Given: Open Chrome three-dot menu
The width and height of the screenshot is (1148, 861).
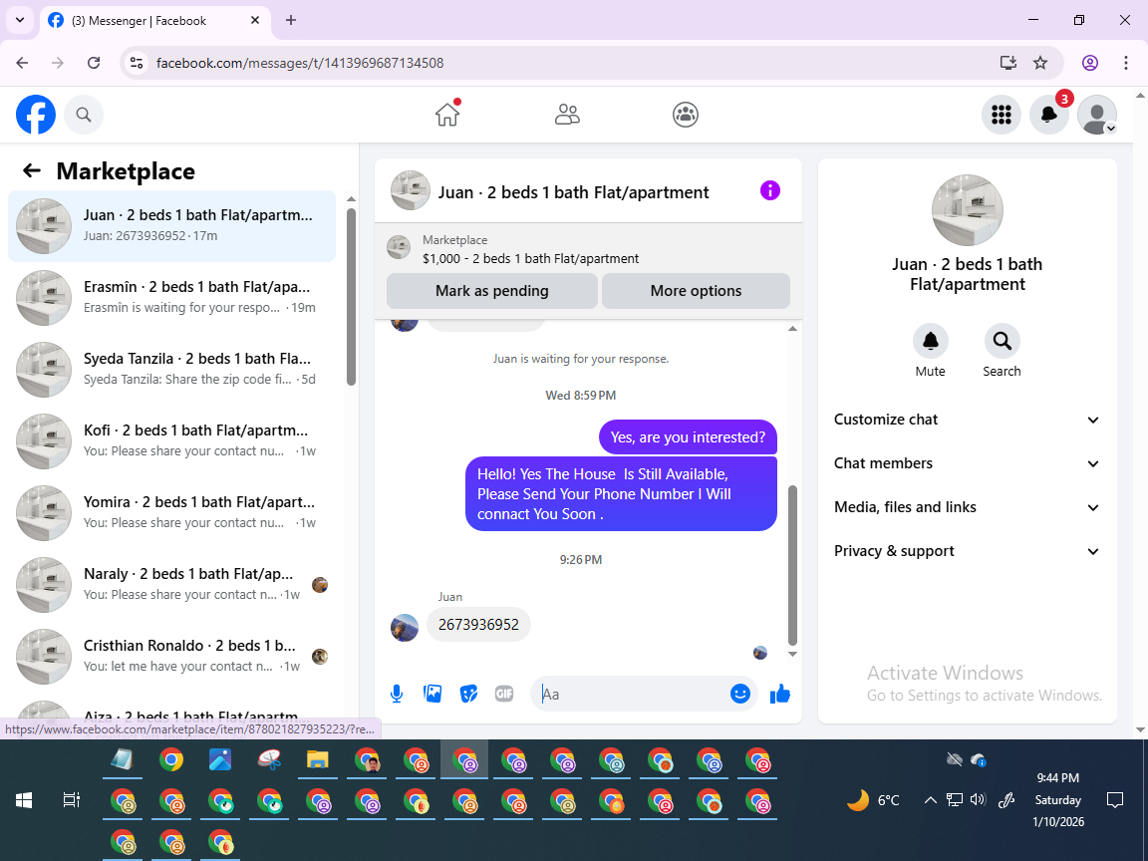Looking at the screenshot, I should (1126, 63).
